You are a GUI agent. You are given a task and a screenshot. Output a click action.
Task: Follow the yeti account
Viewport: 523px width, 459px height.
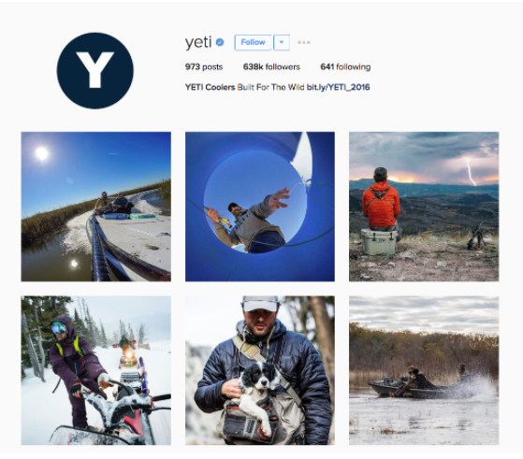tap(253, 42)
